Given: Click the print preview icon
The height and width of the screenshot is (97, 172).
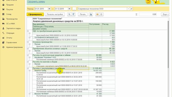Looking at the screenshot, I should (x=91, y=14).
